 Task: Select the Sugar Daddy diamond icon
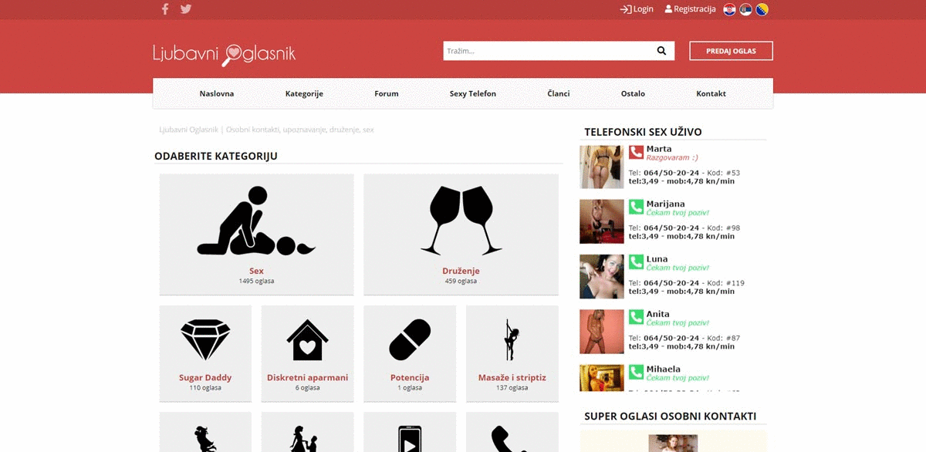coord(204,339)
